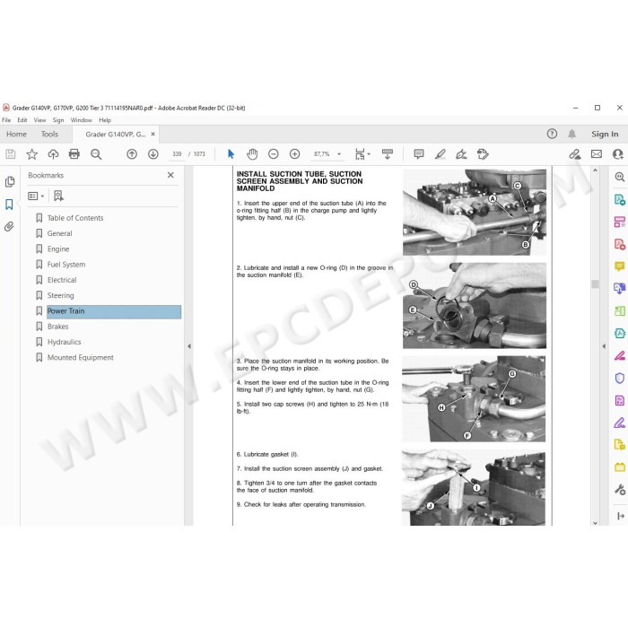The width and height of the screenshot is (628, 628).
Task: Open the Hydraulics bookmark
Action: [64, 342]
